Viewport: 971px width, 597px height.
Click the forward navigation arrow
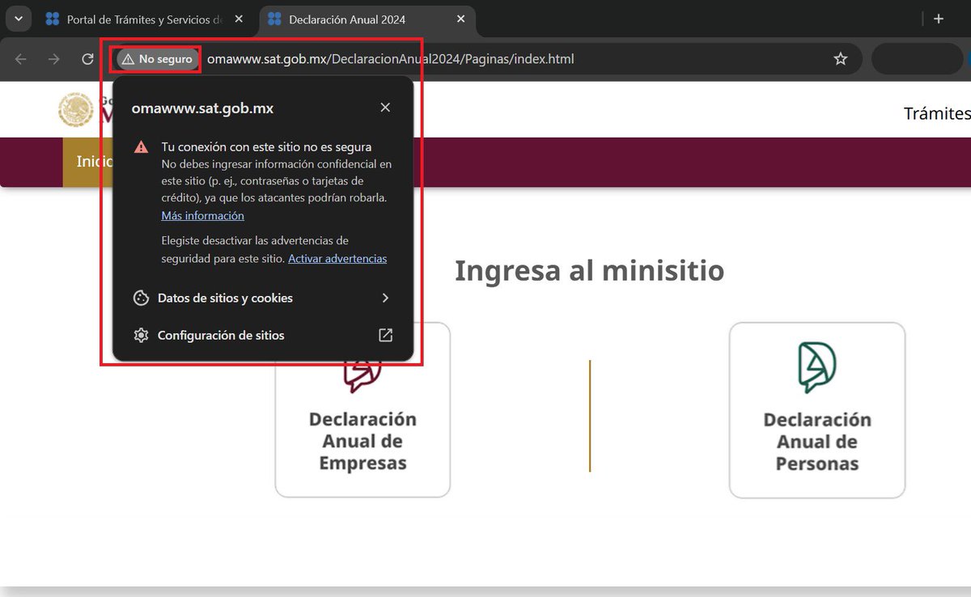(x=53, y=58)
